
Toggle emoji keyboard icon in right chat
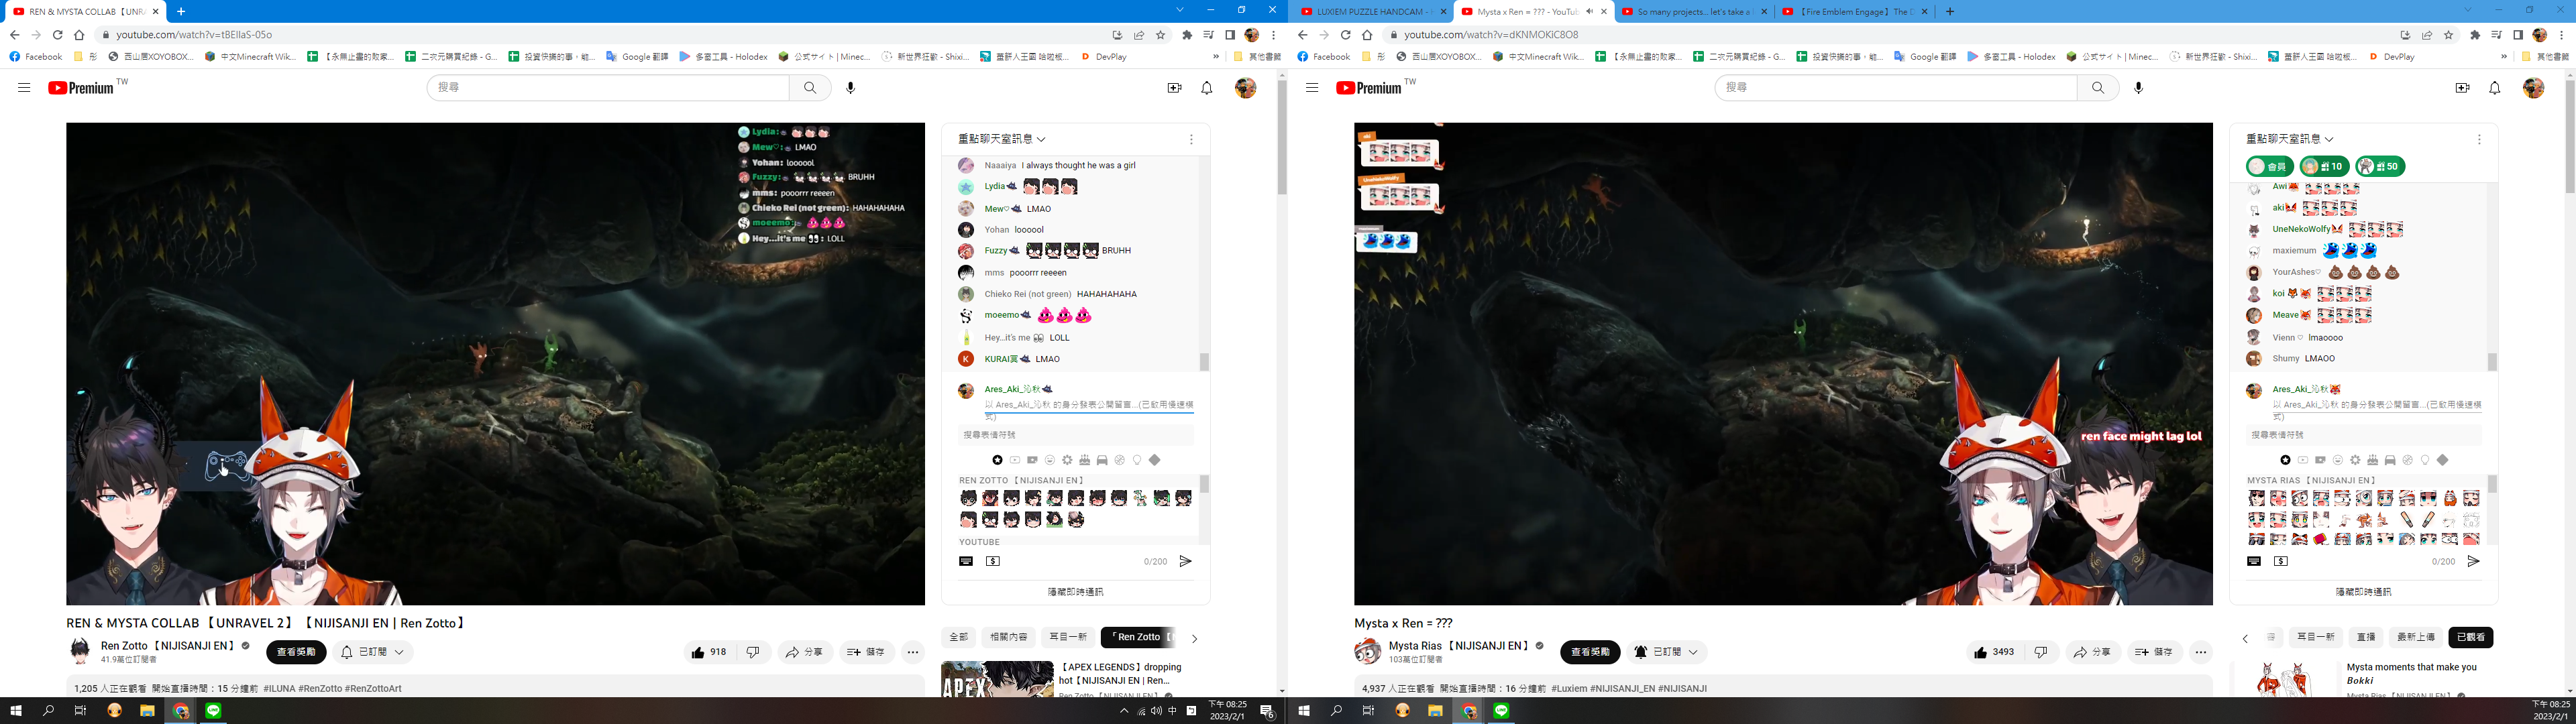(2254, 562)
